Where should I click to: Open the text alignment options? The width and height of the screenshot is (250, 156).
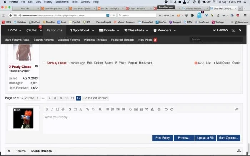point(100,109)
